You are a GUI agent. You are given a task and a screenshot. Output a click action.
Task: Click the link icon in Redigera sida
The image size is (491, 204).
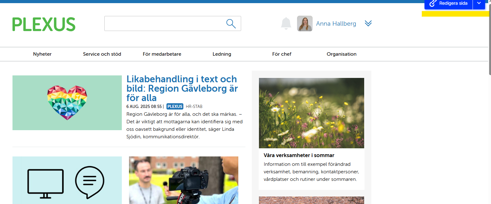pos(433,3)
